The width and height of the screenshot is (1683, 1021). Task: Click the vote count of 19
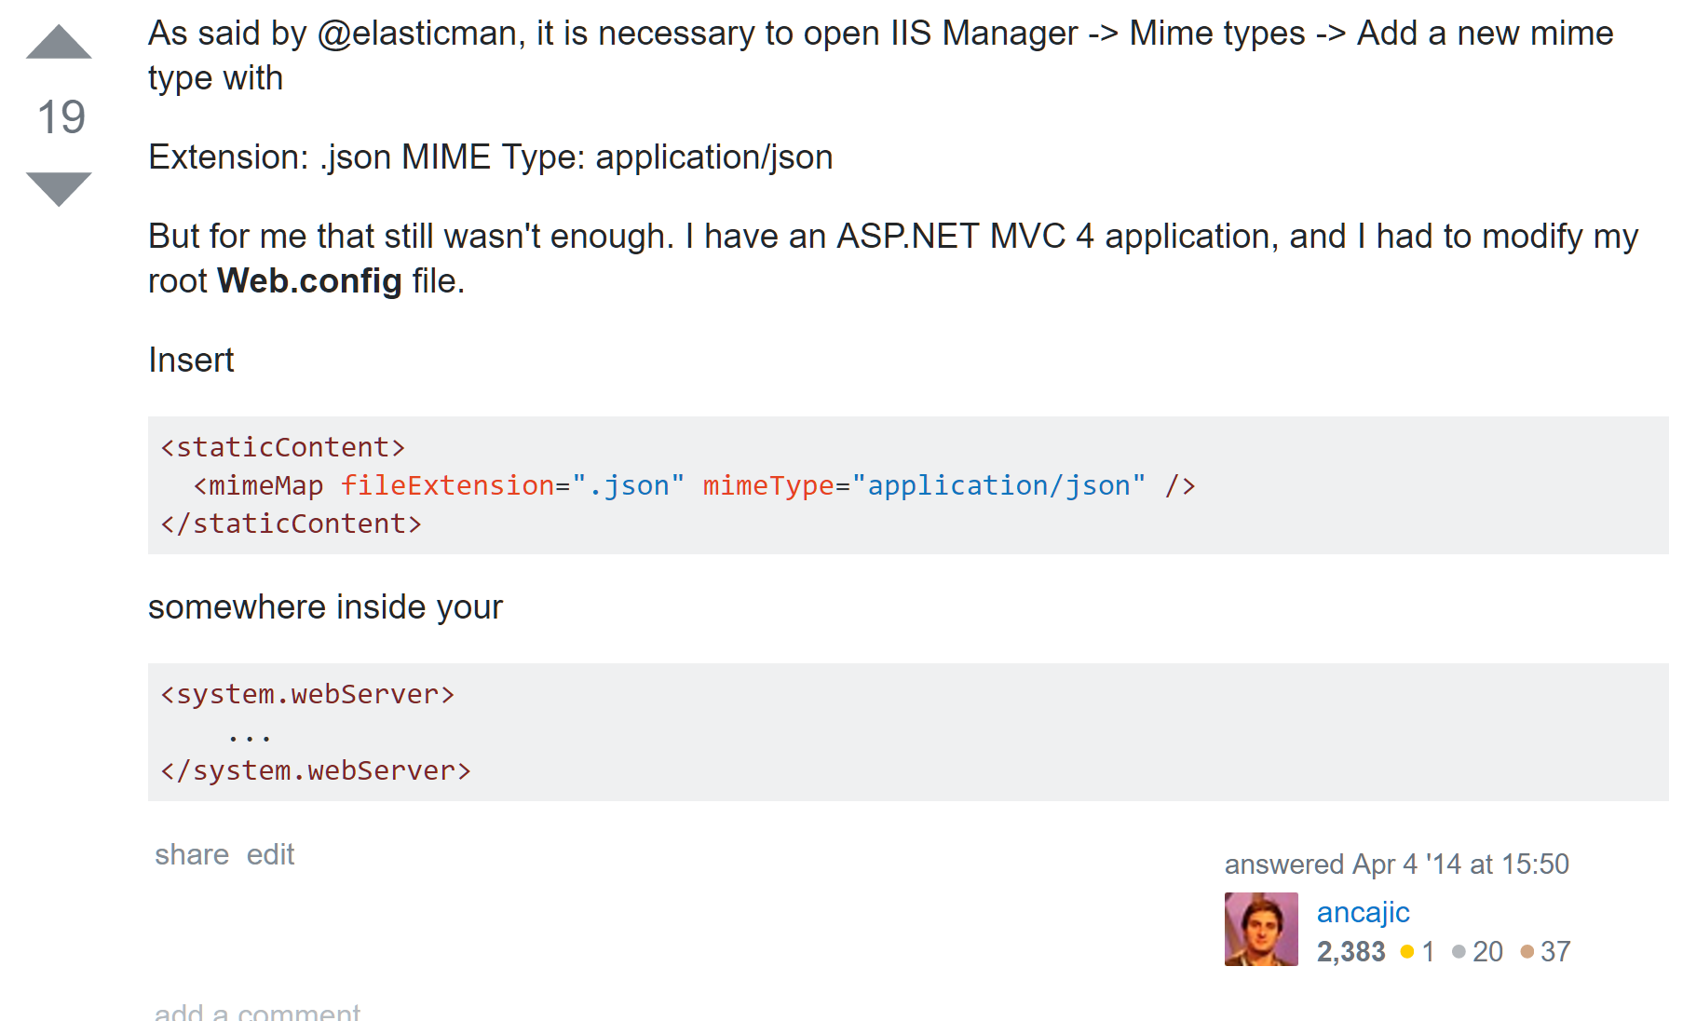tap(61, 117)
